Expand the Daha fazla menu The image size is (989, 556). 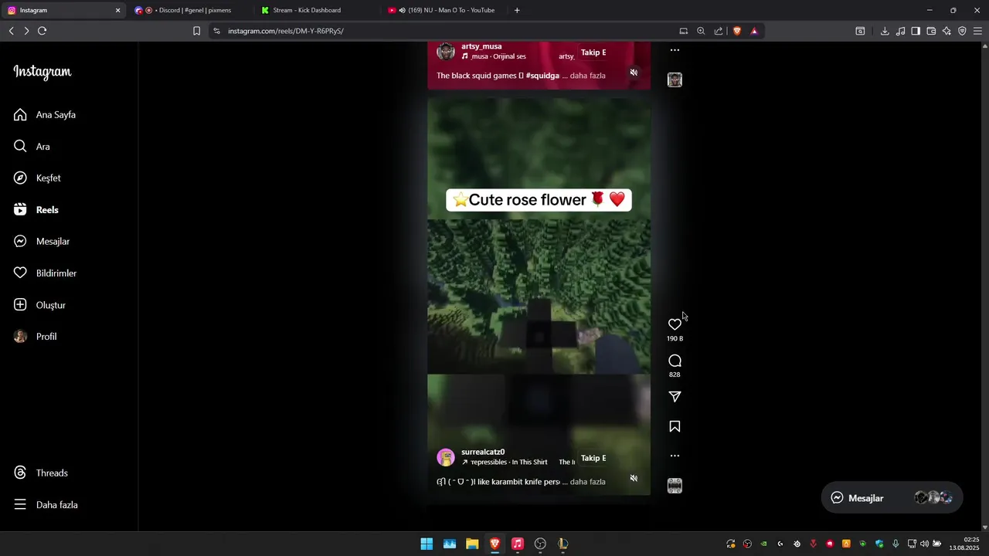[x=46, y=504]
